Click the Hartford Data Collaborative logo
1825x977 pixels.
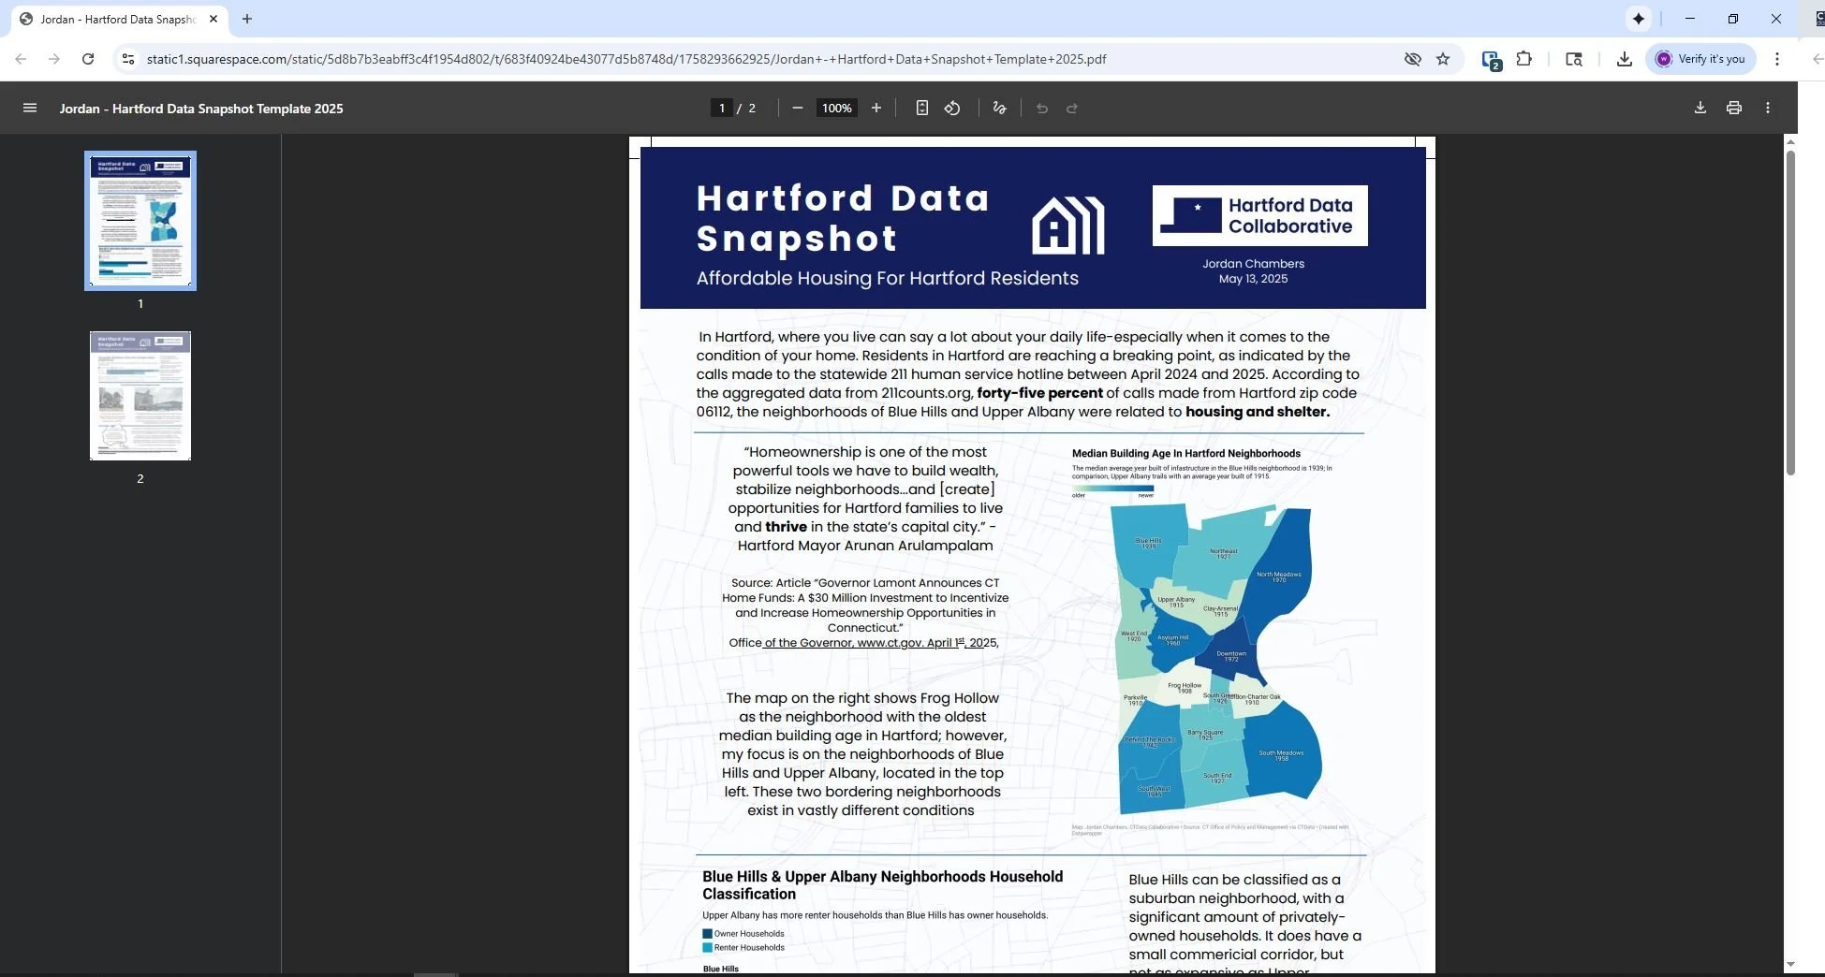point(1259,215)
